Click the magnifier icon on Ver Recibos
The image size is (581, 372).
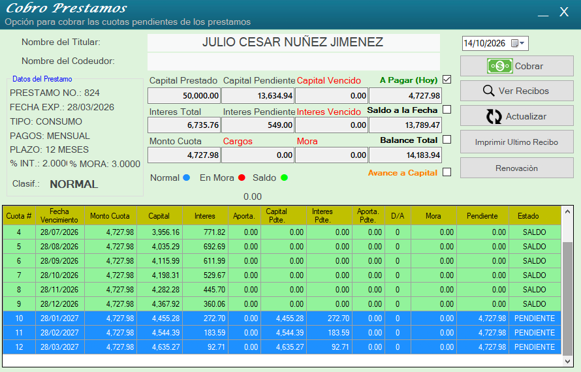click(488, 91)
